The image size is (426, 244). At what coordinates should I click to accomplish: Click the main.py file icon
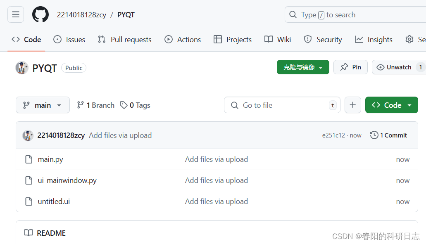tap(29, 159)
